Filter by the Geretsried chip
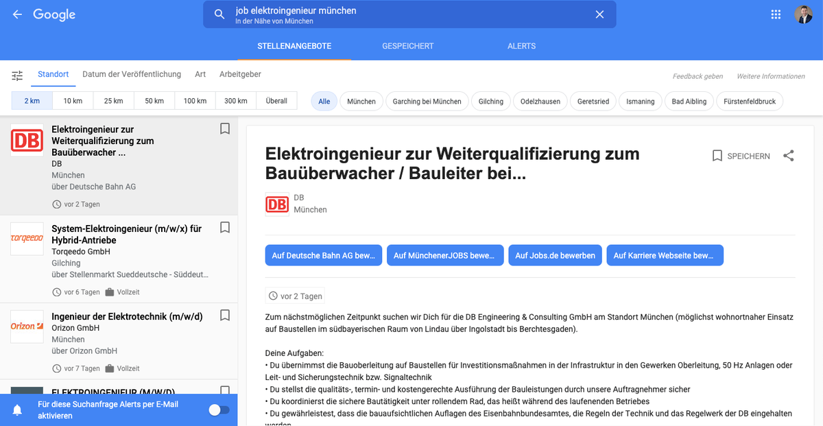The height and width of the screenshot is (426, 823). coord(593,101)
